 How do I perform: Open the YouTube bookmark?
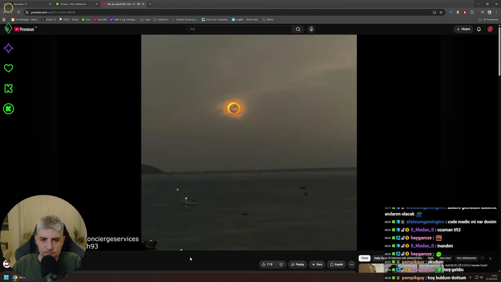(x=100, y=20)
